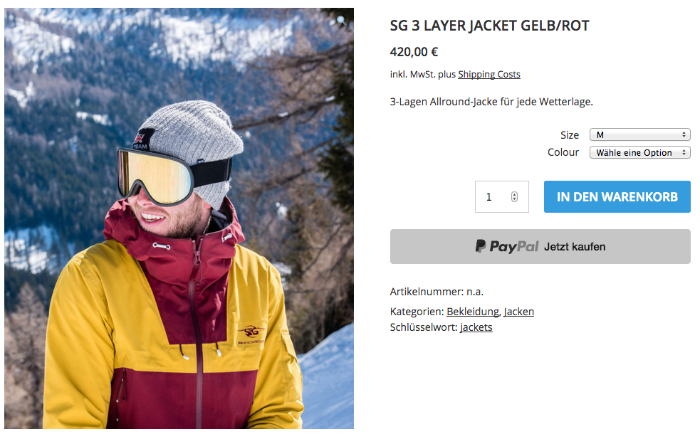Click the SG 3 Layer Jacket title
Screen dimensions: 700x439
489,26
